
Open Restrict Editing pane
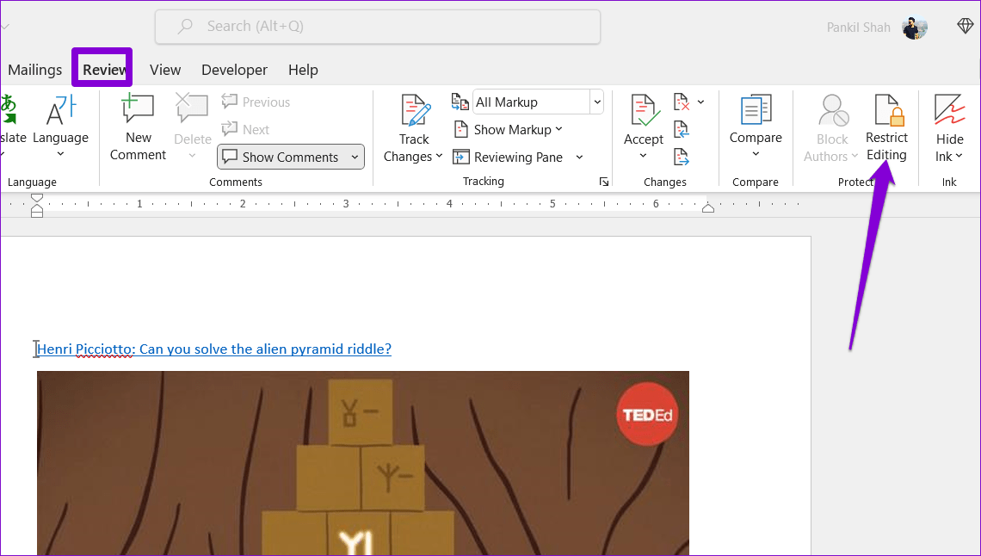[x=886, y=127]
